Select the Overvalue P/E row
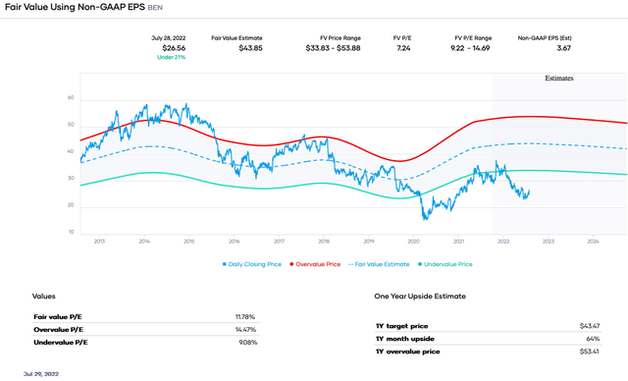 pyautogui.click(x=146, y=330)
